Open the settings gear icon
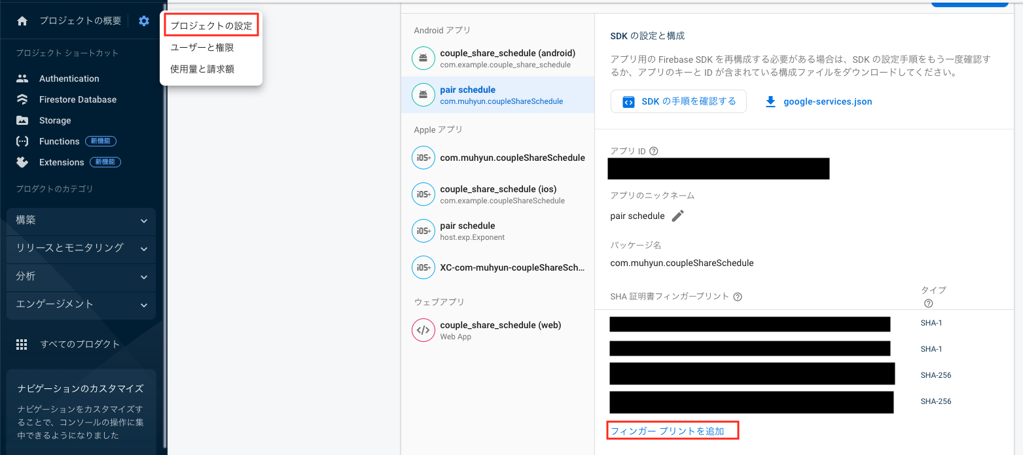This screenshot has height=455, width=1023. coord(144,21)
